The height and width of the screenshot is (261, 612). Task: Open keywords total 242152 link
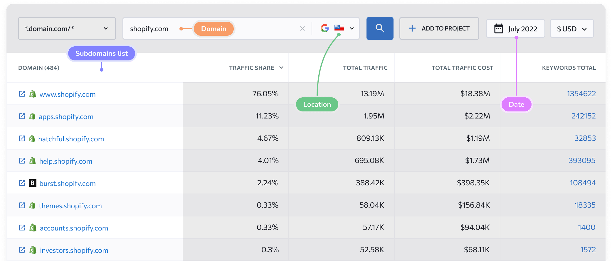(584, 116)
